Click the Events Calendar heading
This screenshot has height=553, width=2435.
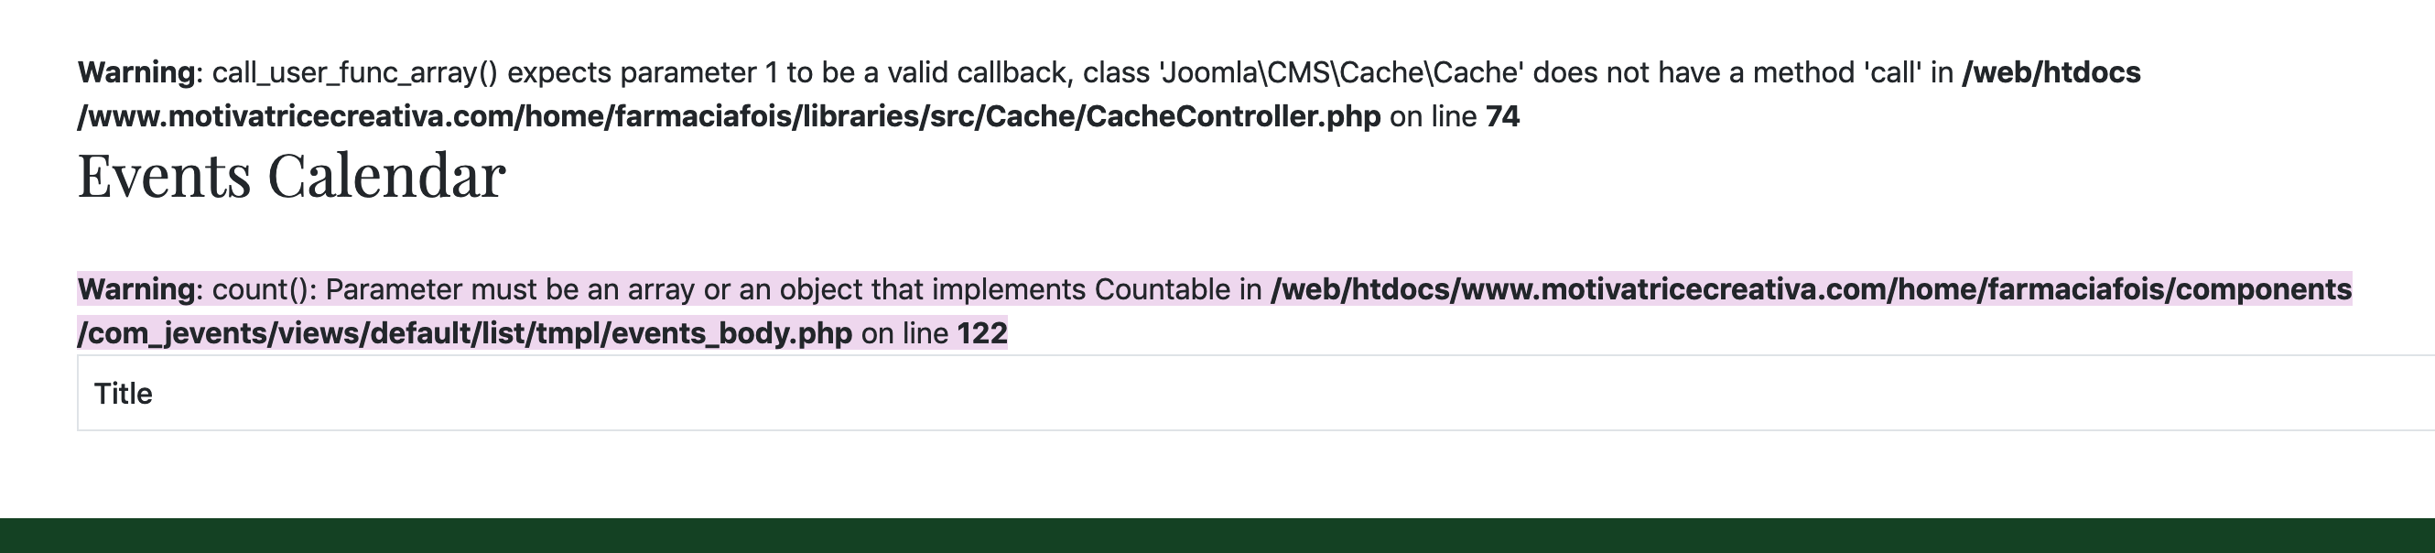pos(291,176)
